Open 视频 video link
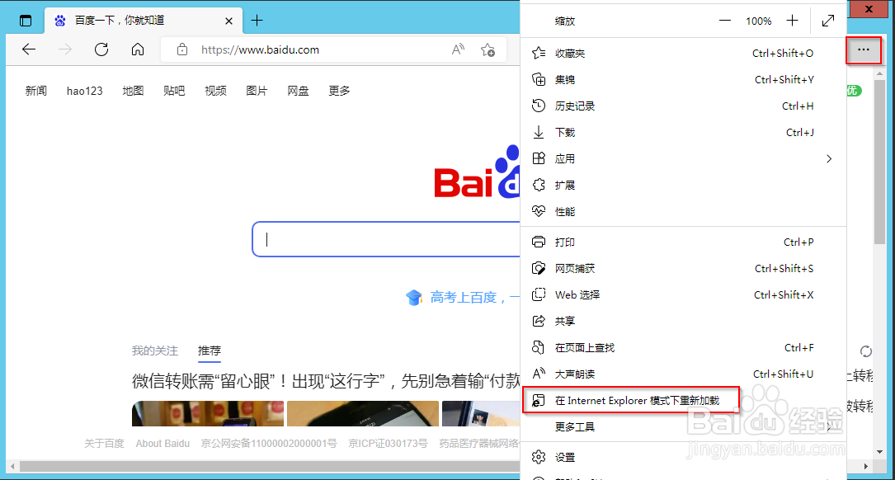Viewport: 895px width, 480px height. pos(215,91)
